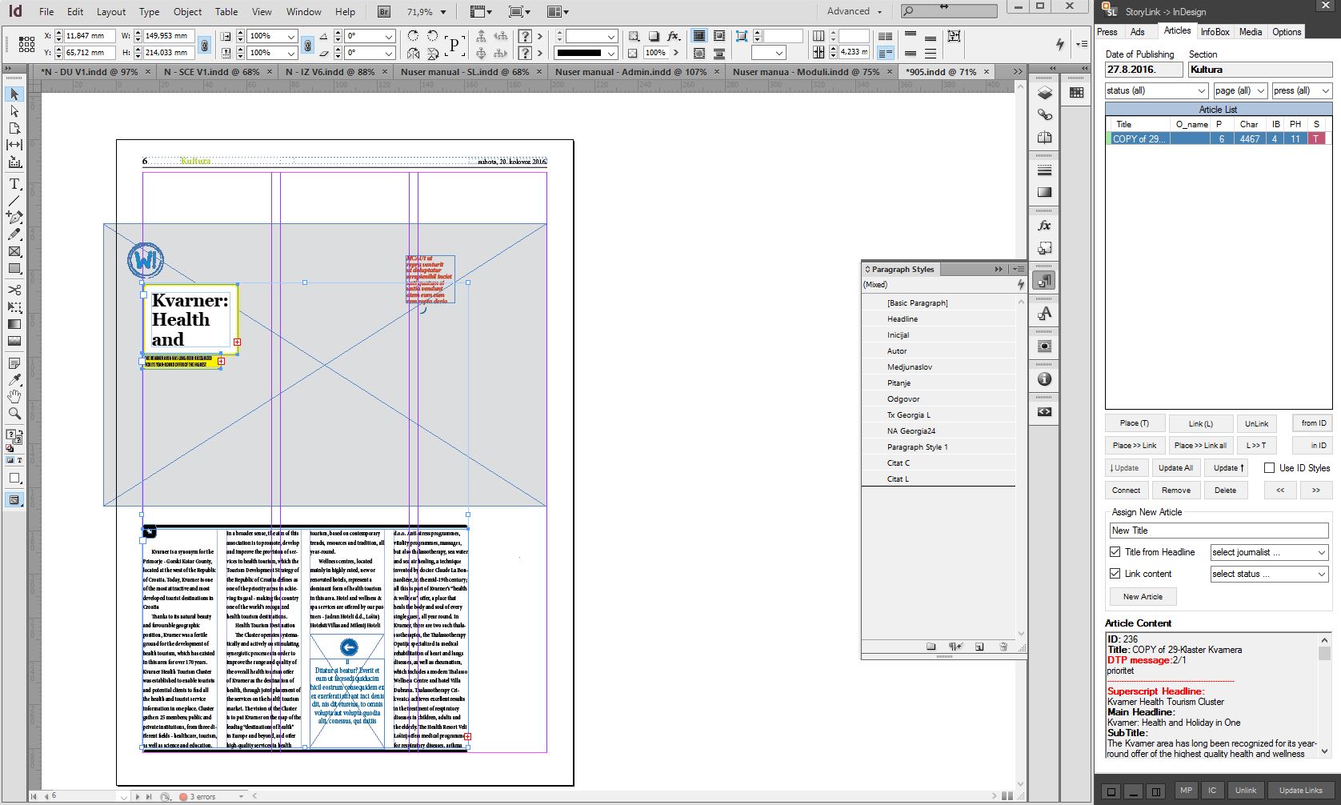Select the Selection tool arrow
1341x805 pixels.
(14, 94)
